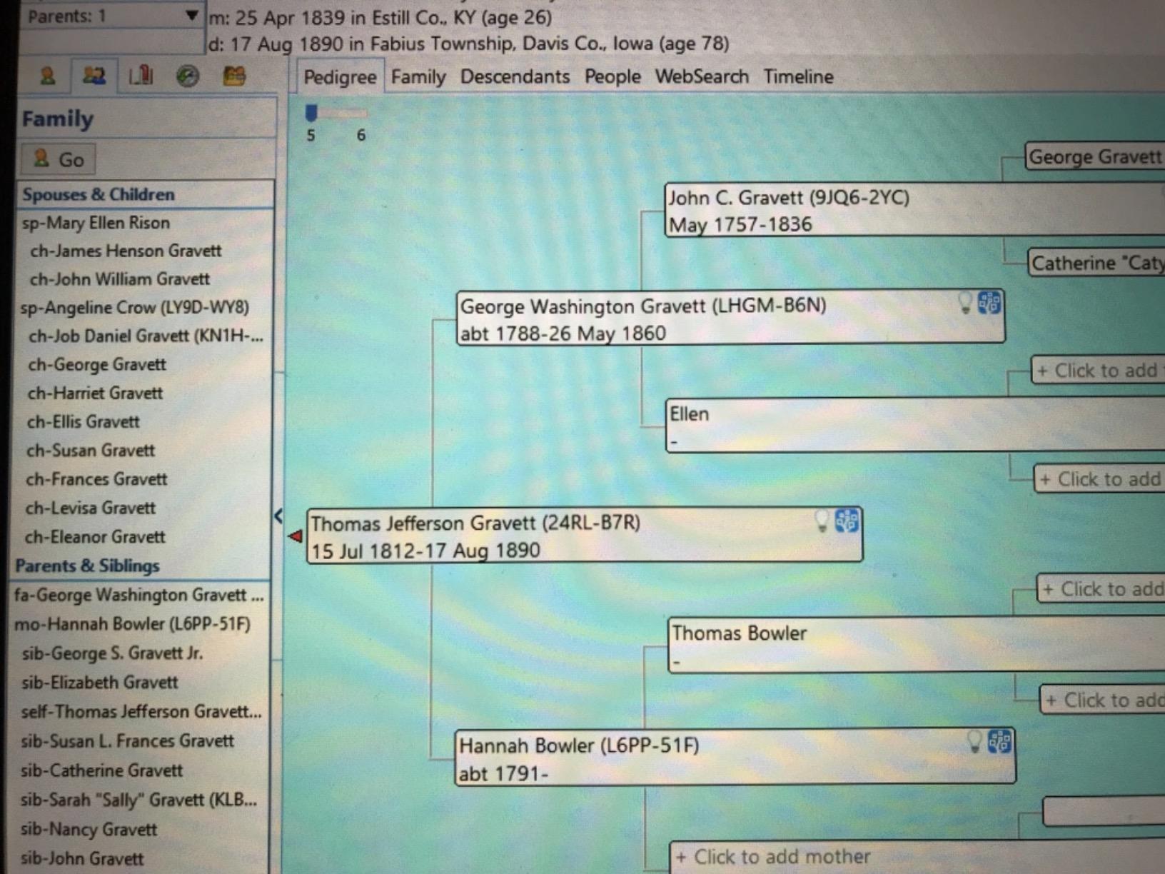Click FamilySearch icon on Hannah Bowler

pos(999,742)
